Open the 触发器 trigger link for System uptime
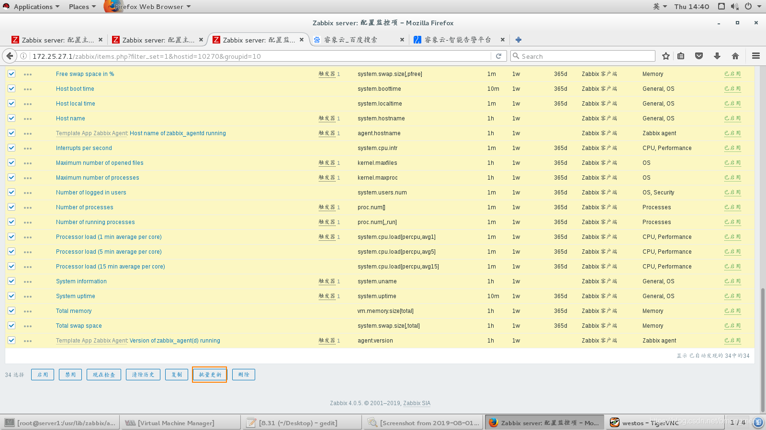 click(327, 296)
